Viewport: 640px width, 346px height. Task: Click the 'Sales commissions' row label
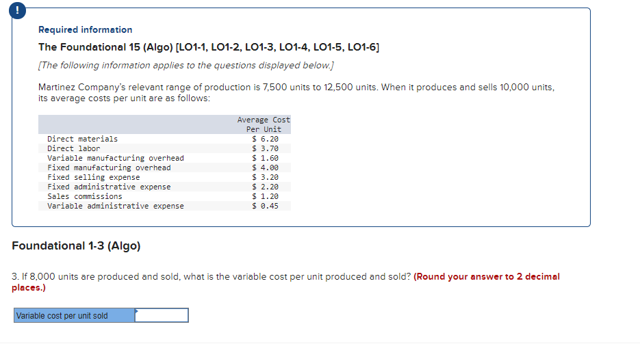pyautogui.click(x=84, y=196)
